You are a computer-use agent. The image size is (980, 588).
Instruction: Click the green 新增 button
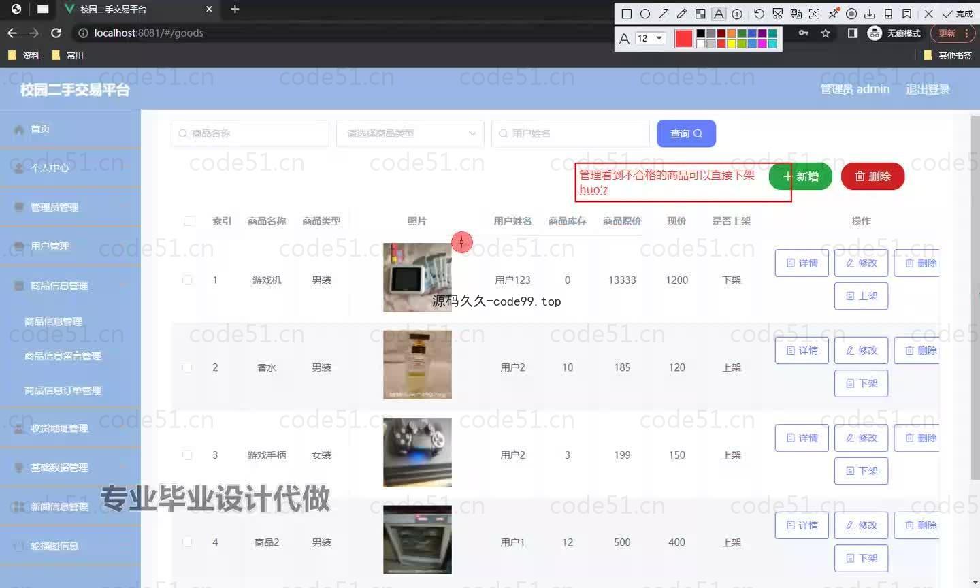800,176
